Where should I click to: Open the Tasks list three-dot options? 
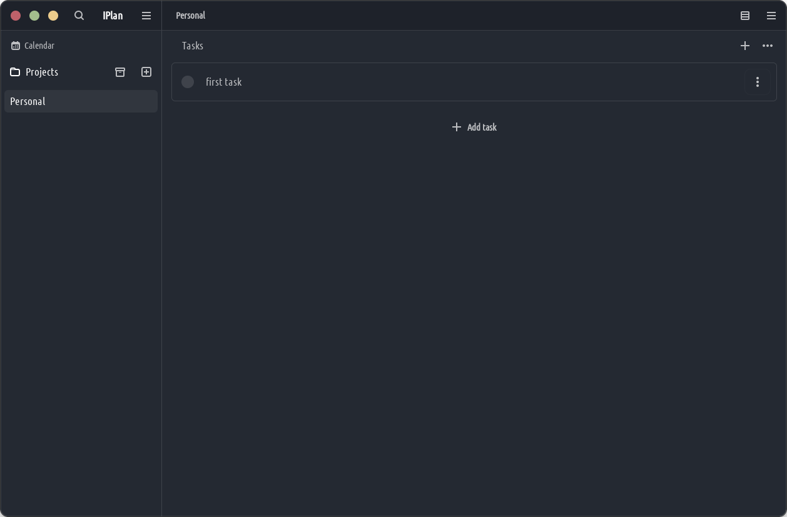768,46
